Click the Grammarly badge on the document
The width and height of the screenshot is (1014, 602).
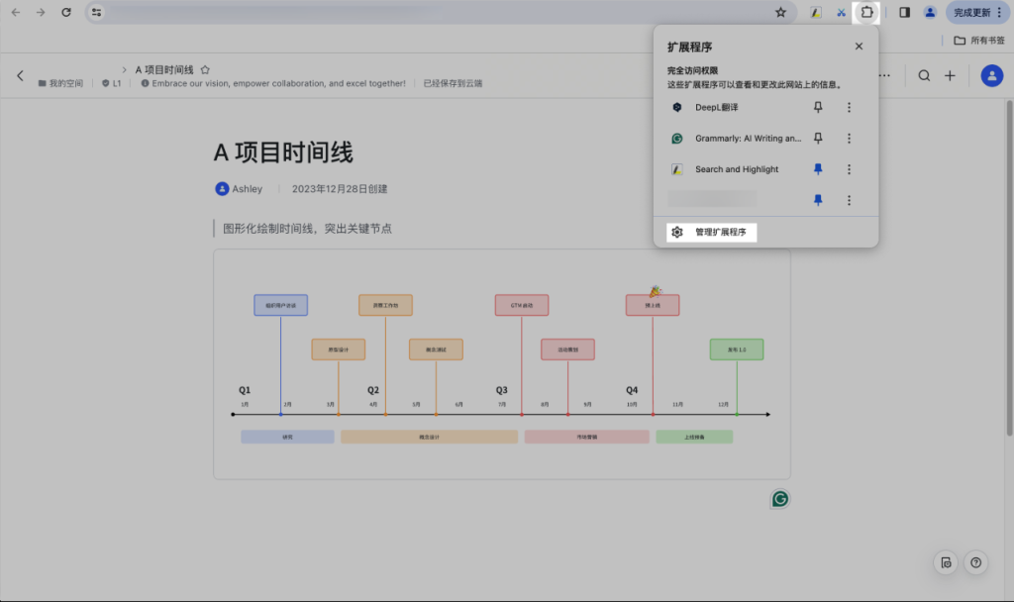tap(779, 499)
